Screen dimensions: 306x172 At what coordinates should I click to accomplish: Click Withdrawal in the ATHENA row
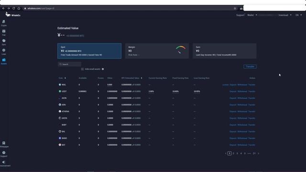[x=242, y=111]
